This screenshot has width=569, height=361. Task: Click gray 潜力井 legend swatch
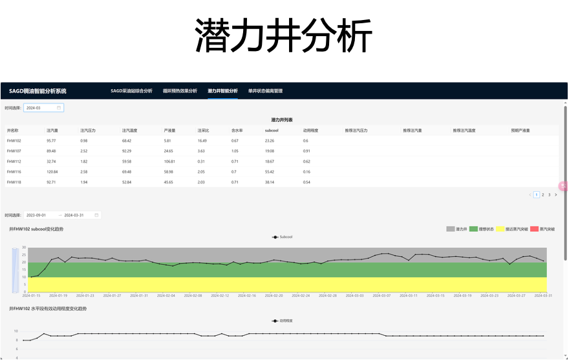451,229
